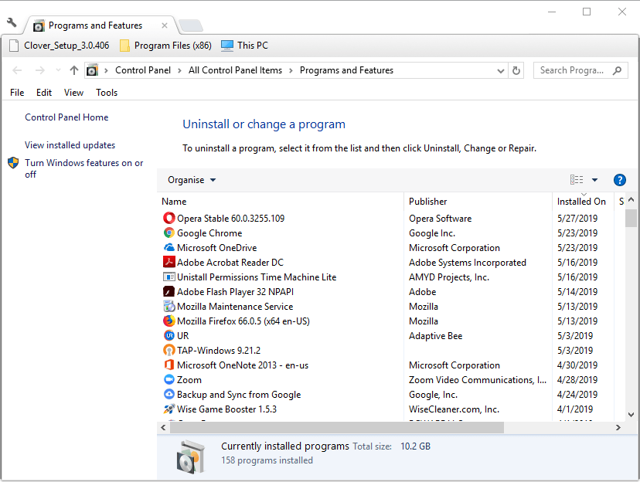Open the Tools menu
This screenshot has width=640, height=482.
click(x=107, y=93)
